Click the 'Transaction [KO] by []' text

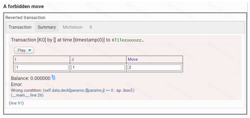coord(33,40)
